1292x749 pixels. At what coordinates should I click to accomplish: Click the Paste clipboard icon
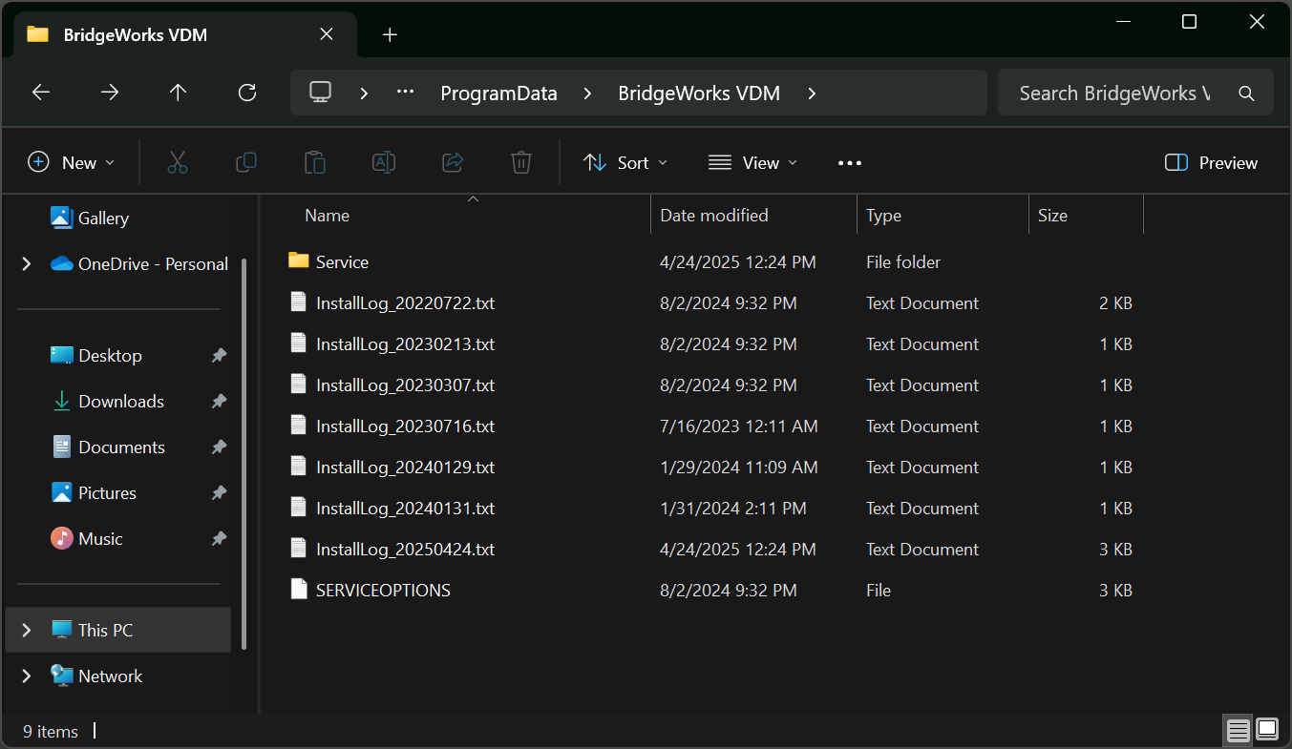pos(315,162)
